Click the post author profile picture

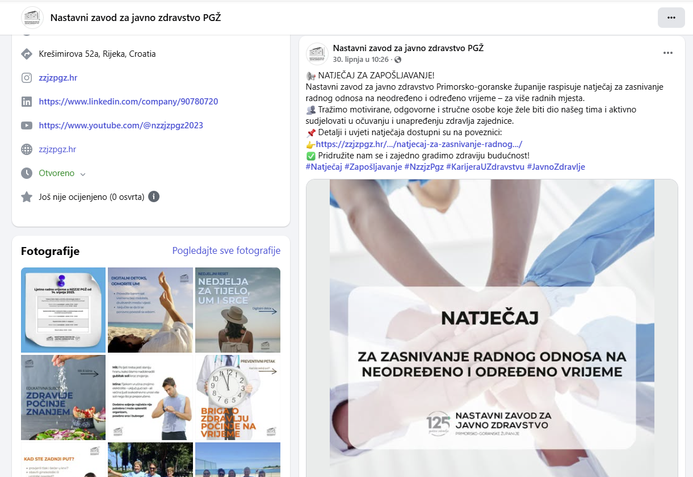[317, 53]
